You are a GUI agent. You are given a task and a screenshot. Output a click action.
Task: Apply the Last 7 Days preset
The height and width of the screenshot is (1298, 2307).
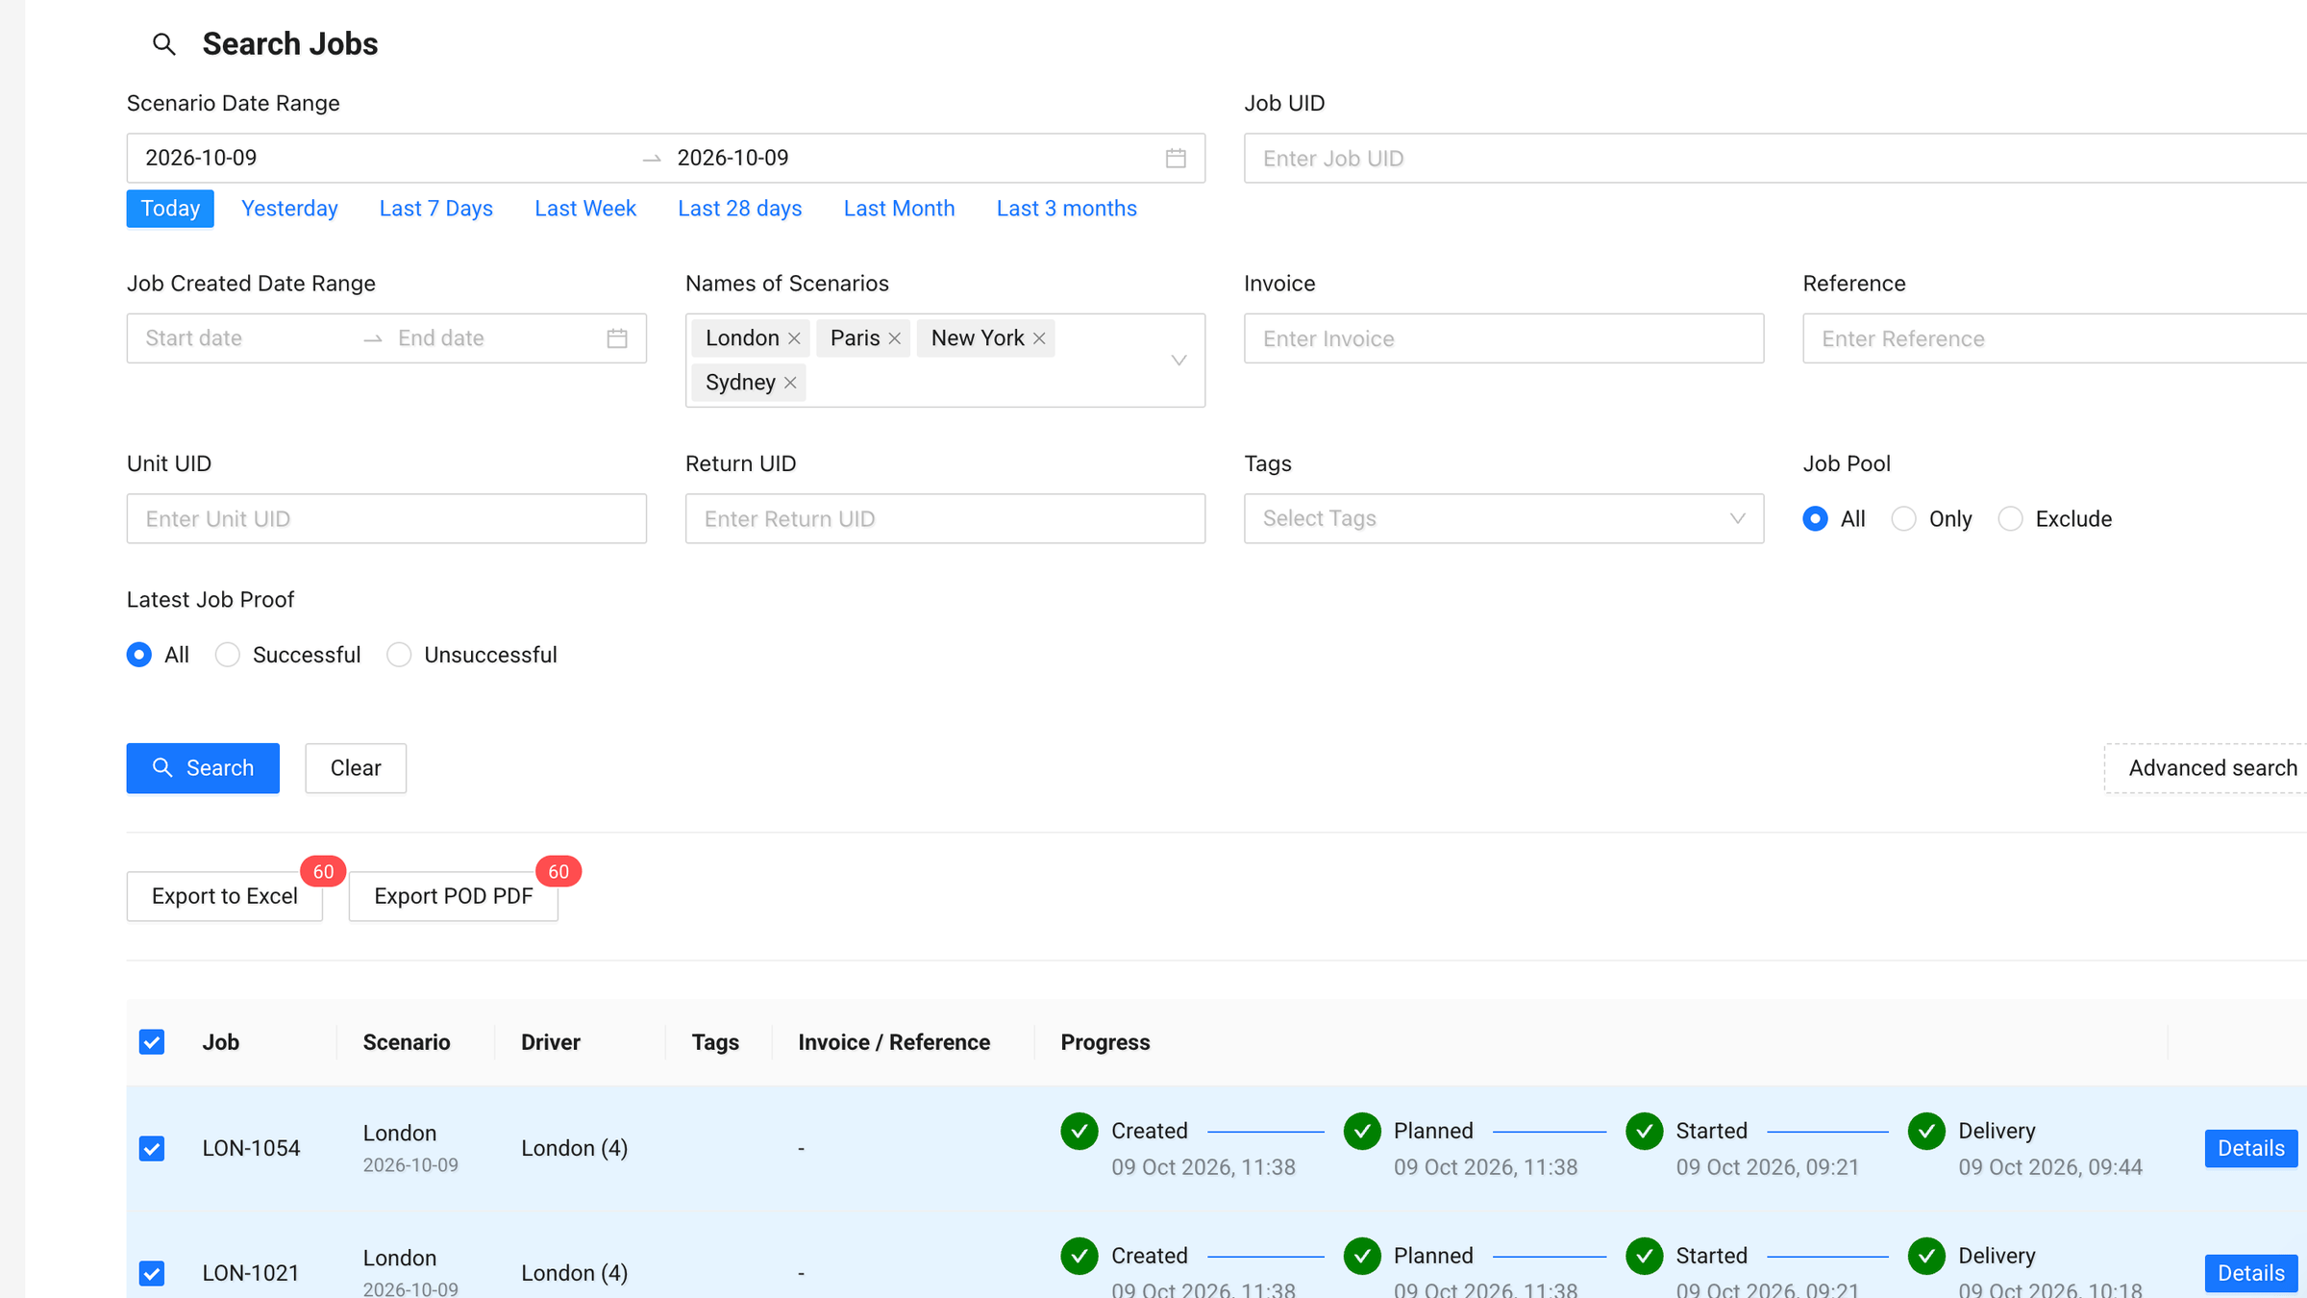[435, 209]
